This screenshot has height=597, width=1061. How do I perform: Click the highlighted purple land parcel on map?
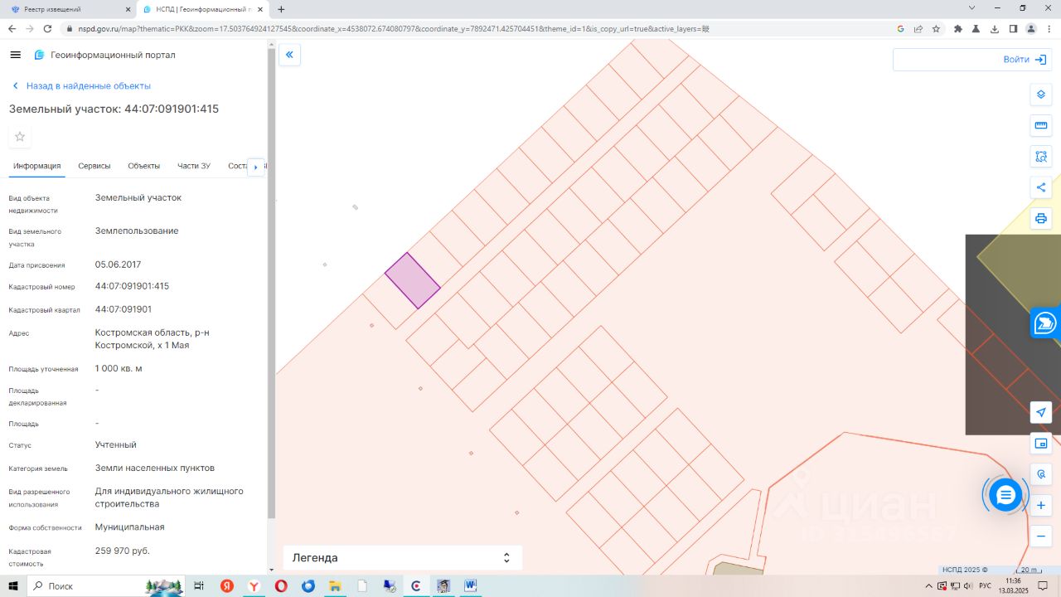pos(413,281)
